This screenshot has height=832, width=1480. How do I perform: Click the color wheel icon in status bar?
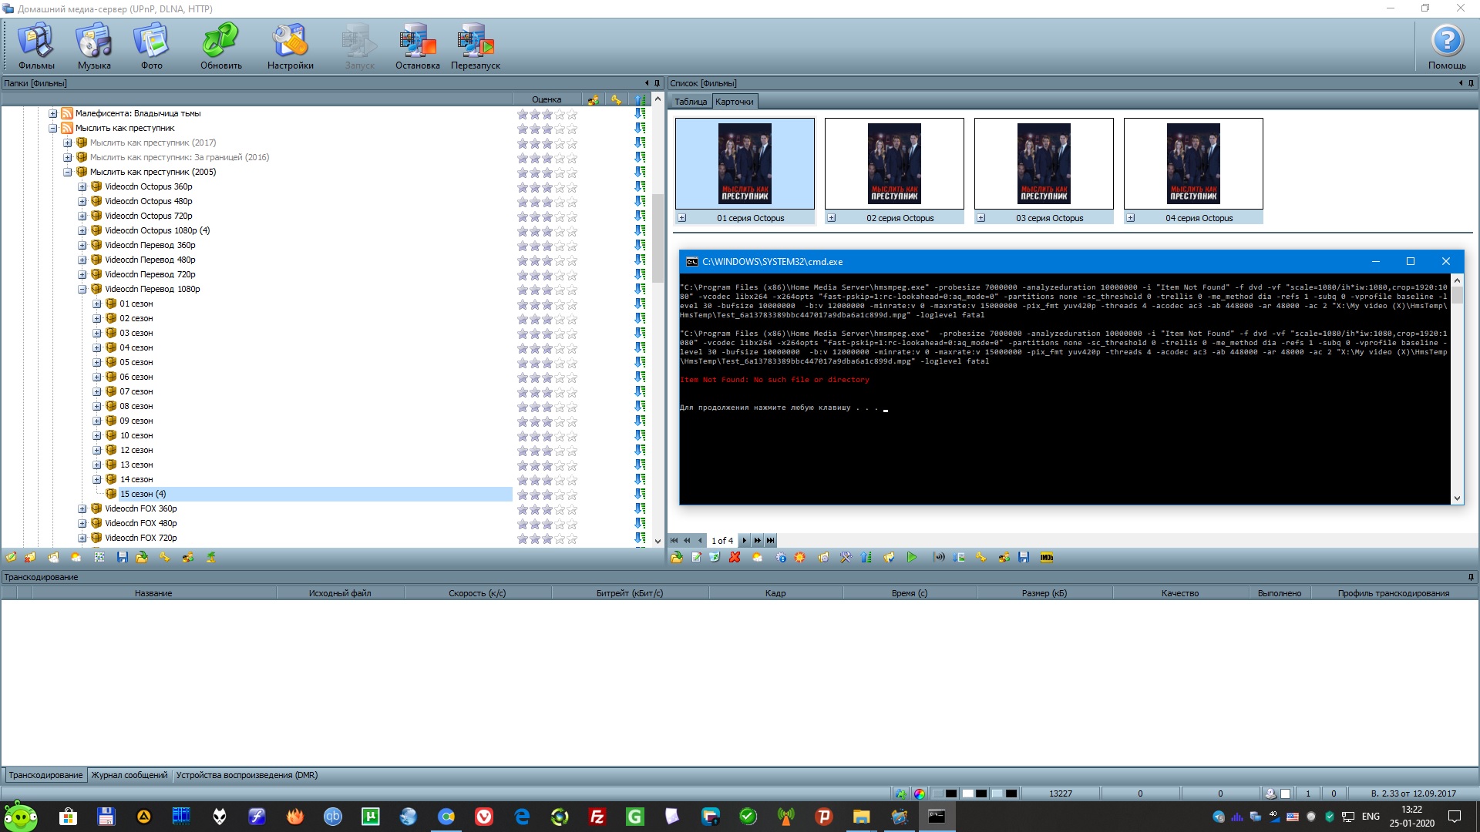tap(919, 793)
